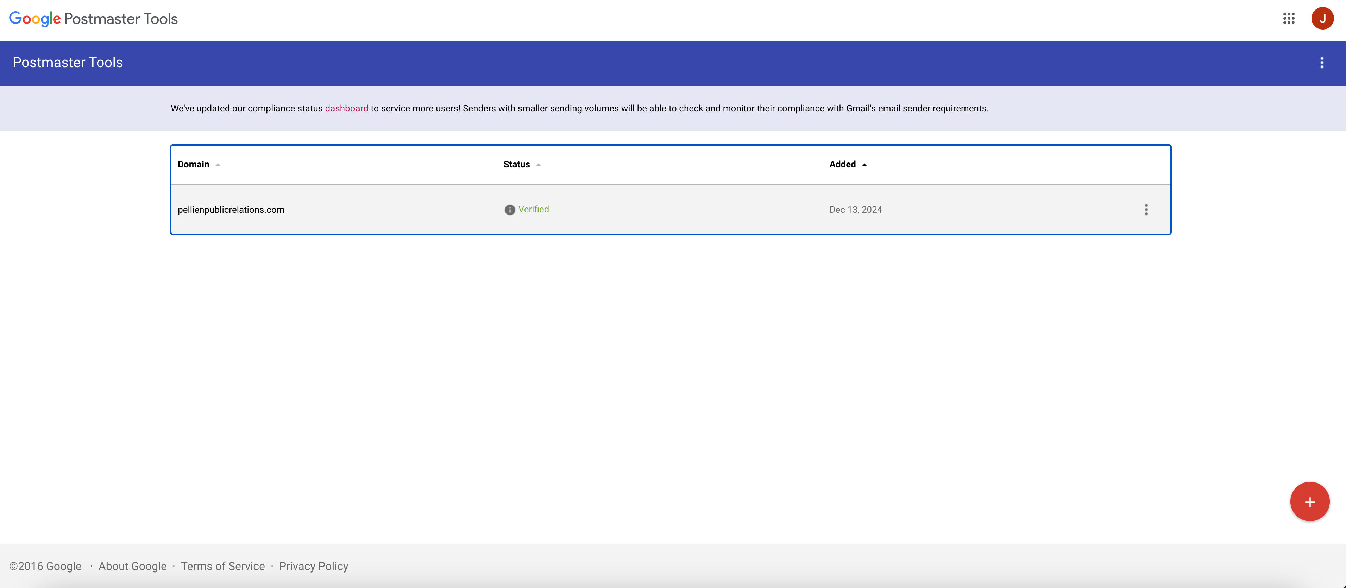Screen dimensions: 1346x588
Task: Click the Dec 13, 2024 date cell
Action: 855,209
